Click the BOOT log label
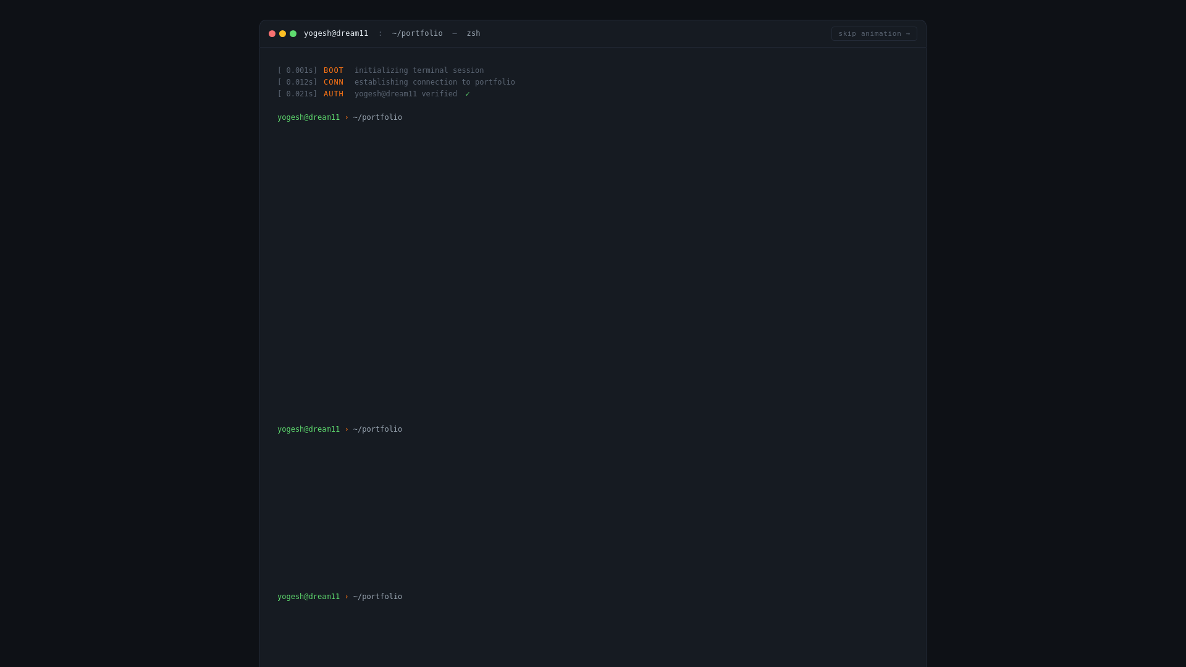The width and height of the screenshot is (1186, 667). click(334, 70)
